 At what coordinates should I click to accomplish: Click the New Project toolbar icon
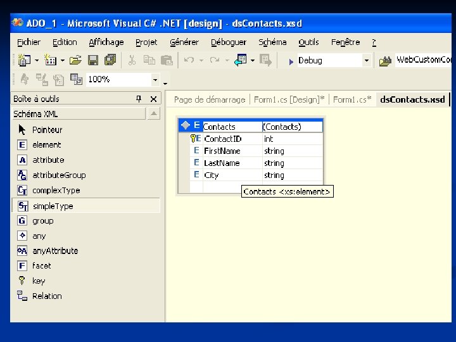click(x=25, y=60)
